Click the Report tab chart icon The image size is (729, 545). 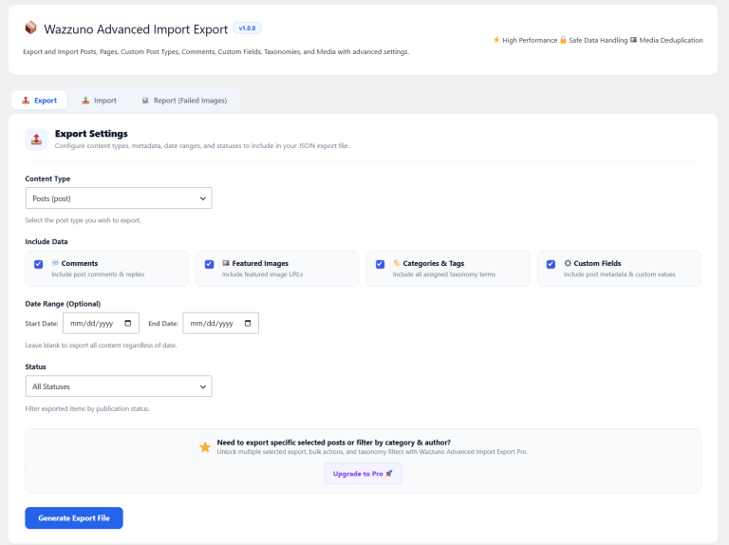[x=145, y=101]
